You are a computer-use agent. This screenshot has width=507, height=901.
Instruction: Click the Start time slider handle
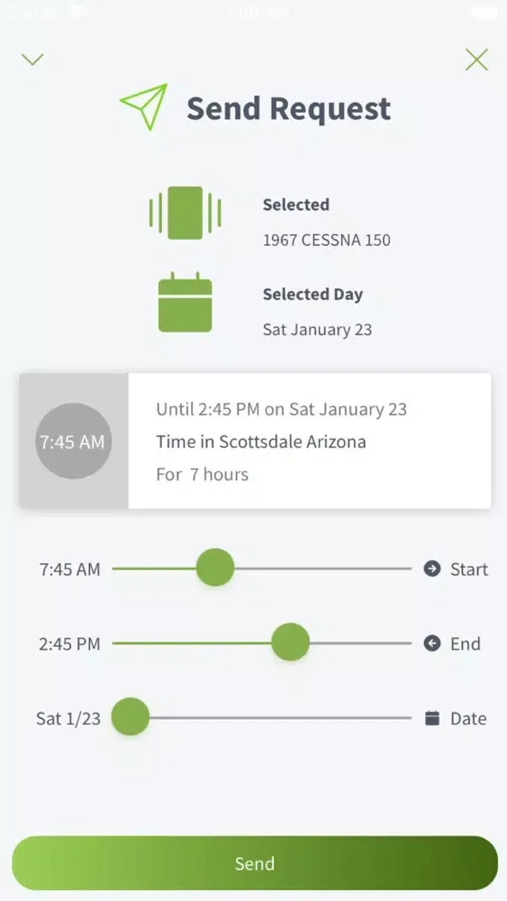point(215,568)
